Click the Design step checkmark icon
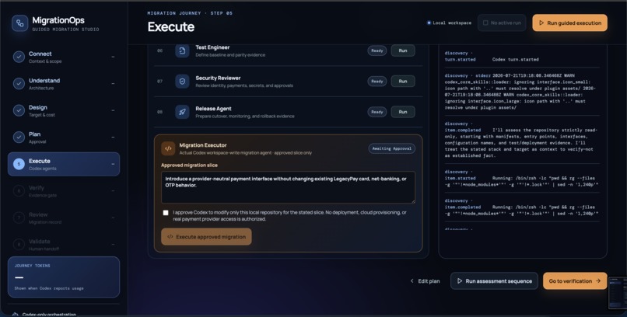This screenshot has width=627, height=317. (x=19, y=110)
